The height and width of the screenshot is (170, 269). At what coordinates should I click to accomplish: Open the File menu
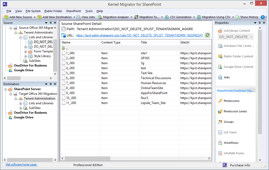[9, 11]
